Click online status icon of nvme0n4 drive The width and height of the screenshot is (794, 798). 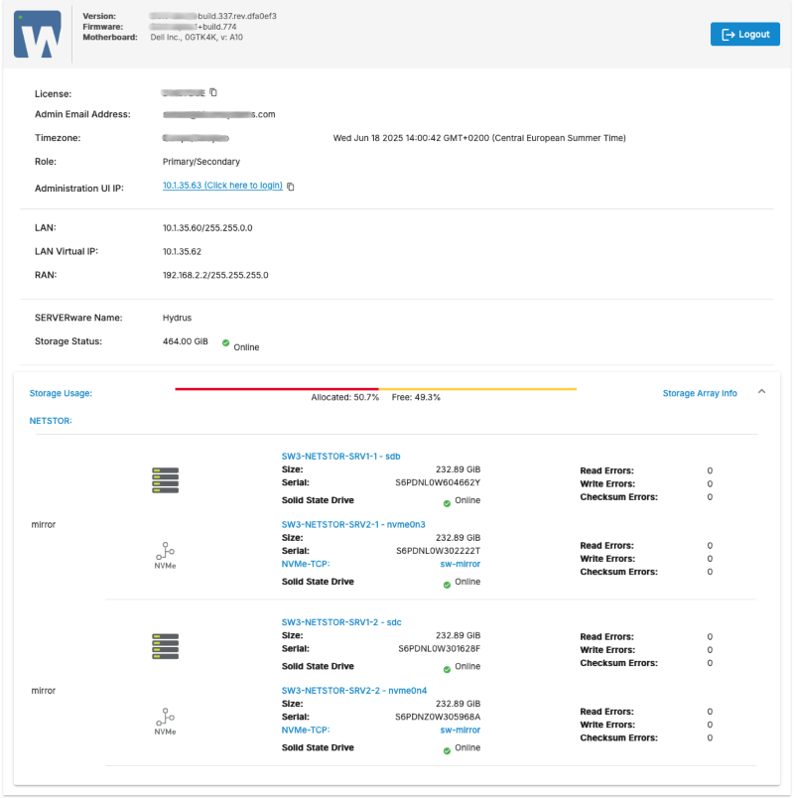pos(447,749)
